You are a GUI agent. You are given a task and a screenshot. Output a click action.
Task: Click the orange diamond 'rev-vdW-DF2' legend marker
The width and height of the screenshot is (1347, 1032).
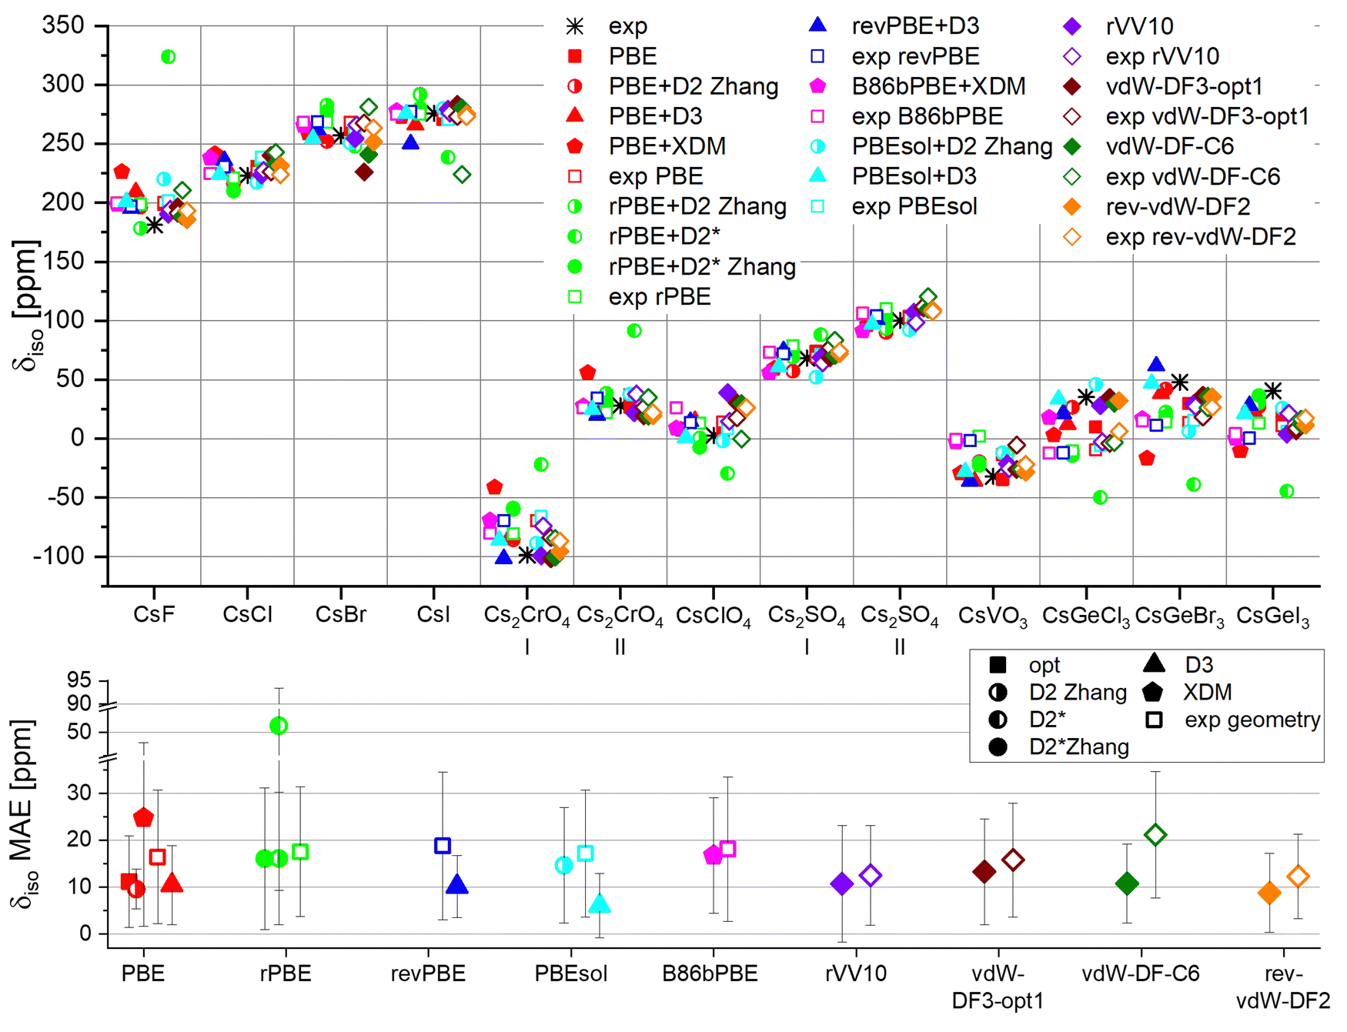coord(1072,206)
